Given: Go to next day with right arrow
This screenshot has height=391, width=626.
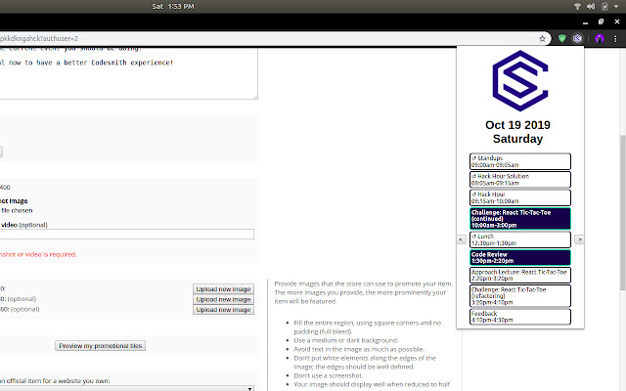Looking at the screenshot, I should [579, 239].
